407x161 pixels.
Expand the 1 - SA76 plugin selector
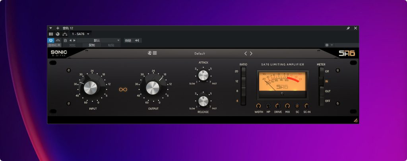pos(80,34)
